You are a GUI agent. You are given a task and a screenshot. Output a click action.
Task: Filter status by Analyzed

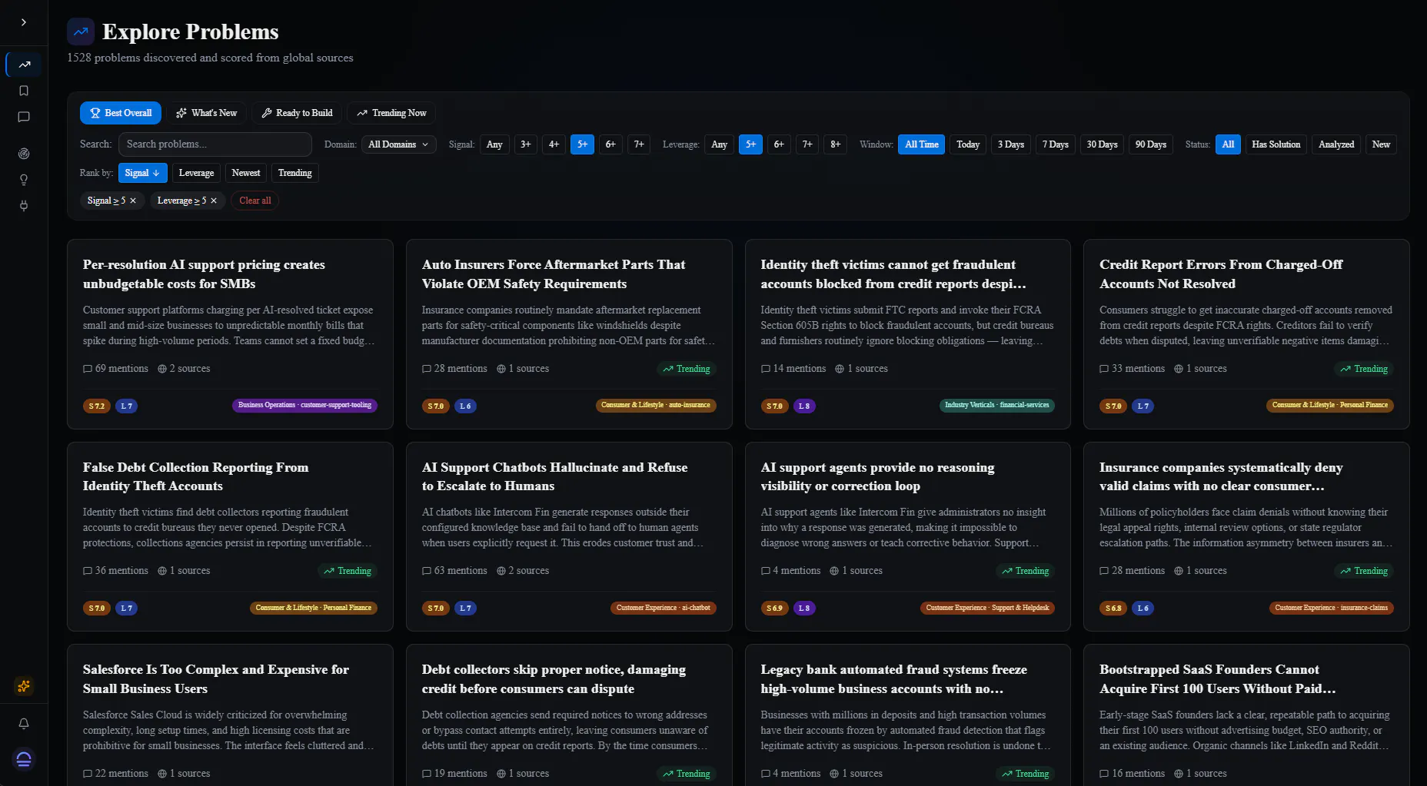click(x=1336, y=144)
